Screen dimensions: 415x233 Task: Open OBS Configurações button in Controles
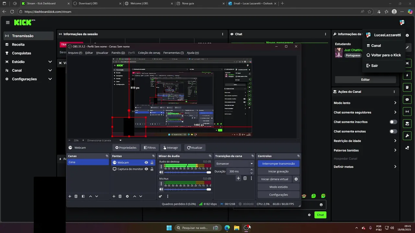[279, 195]
